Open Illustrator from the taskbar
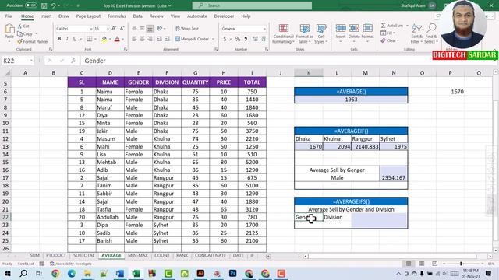 point(200,273)
